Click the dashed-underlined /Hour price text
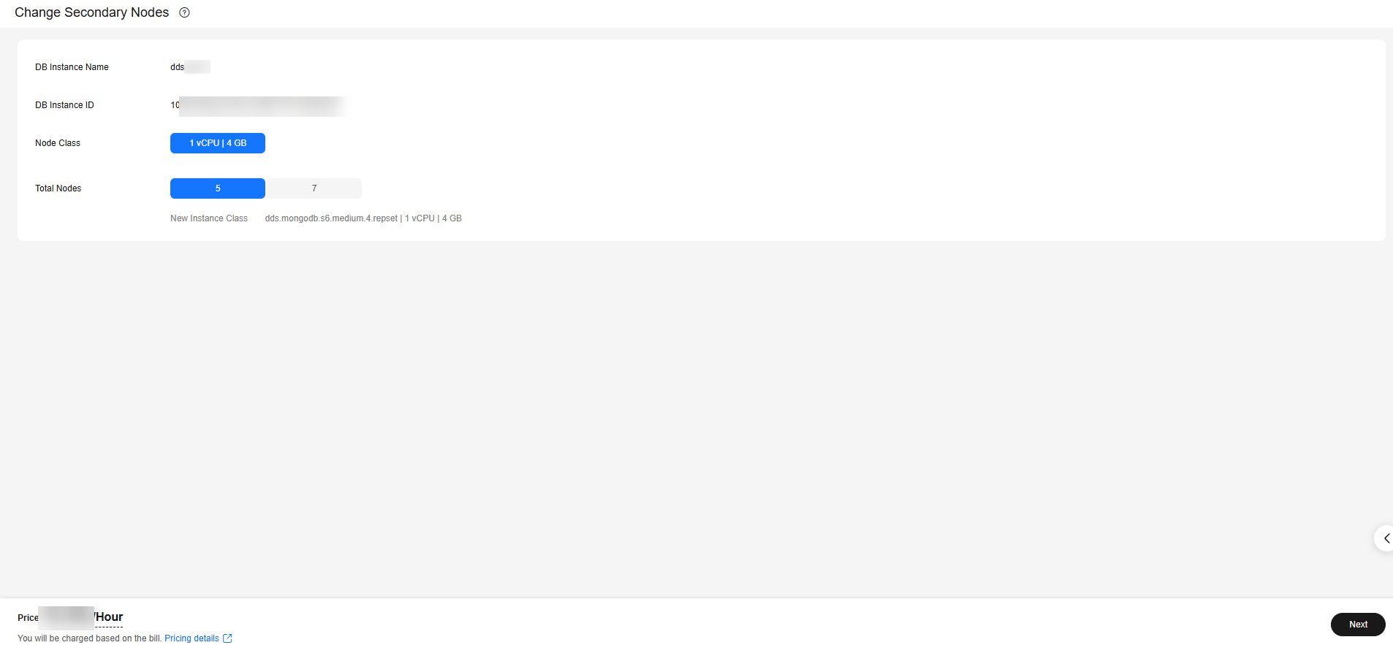Viewport: 1393px width, 645px height. coord(109,617)
